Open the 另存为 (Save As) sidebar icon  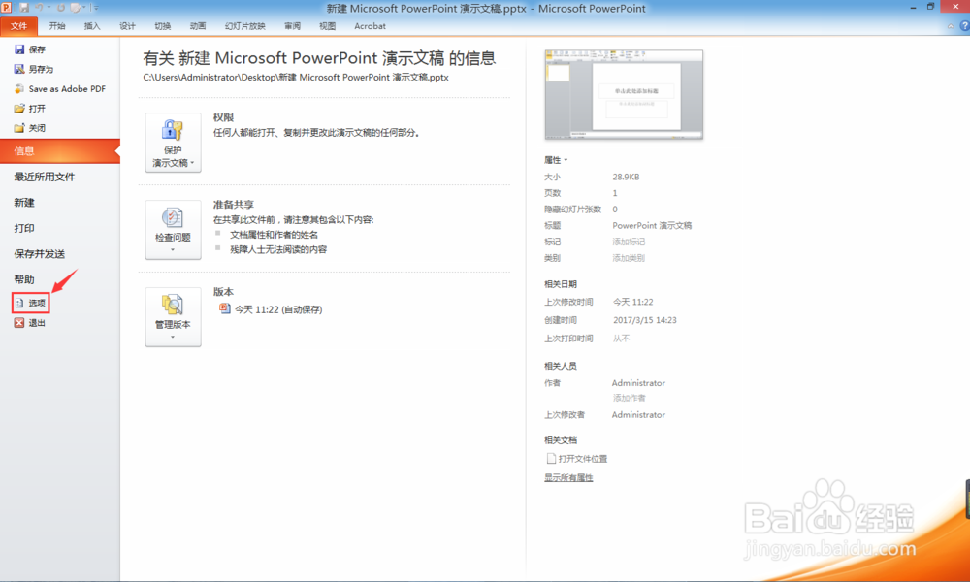pos(21,68)
